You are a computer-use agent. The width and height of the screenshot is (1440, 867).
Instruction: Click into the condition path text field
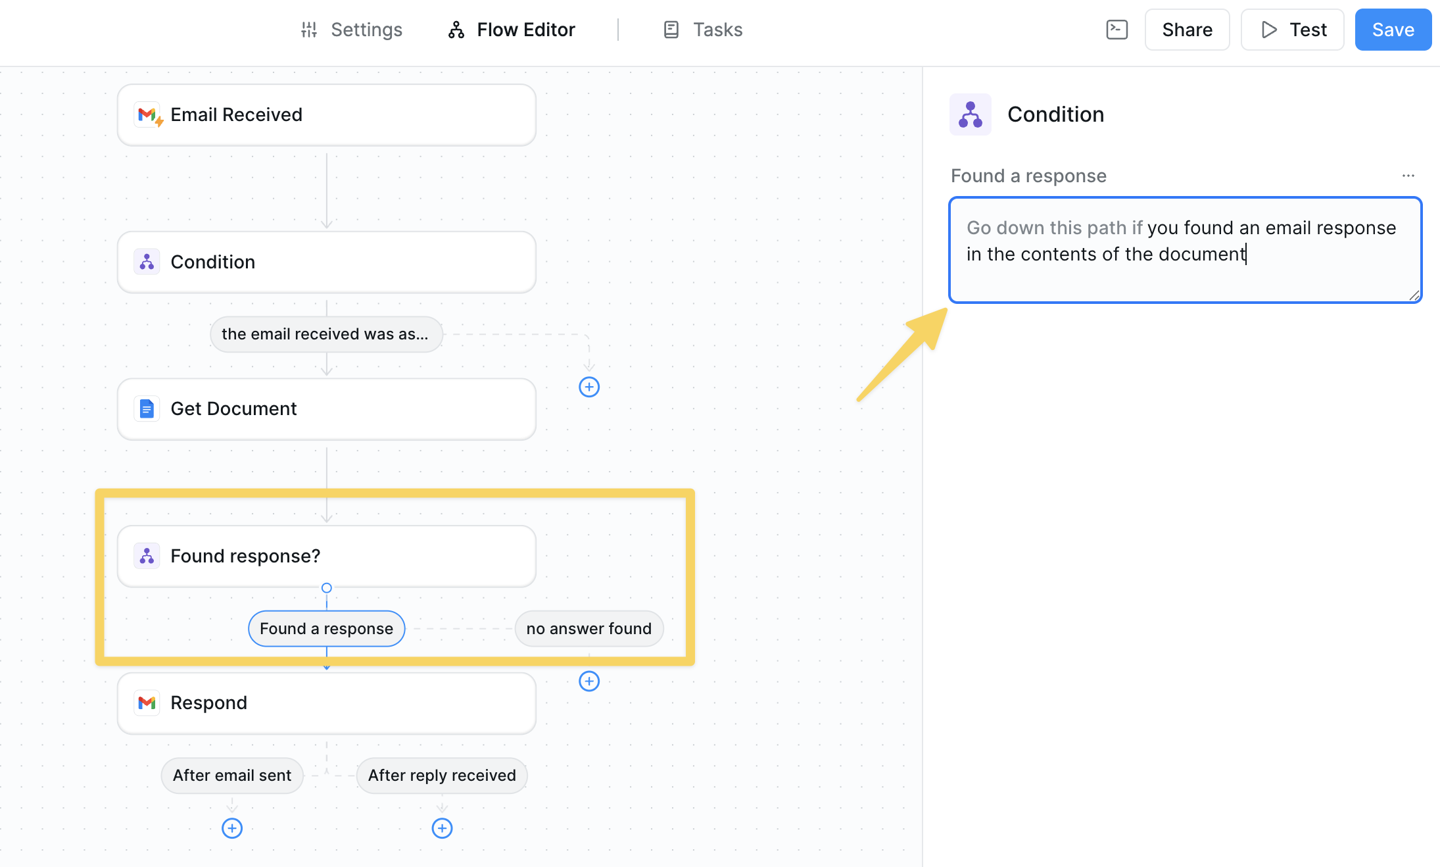pos(1185,250)
